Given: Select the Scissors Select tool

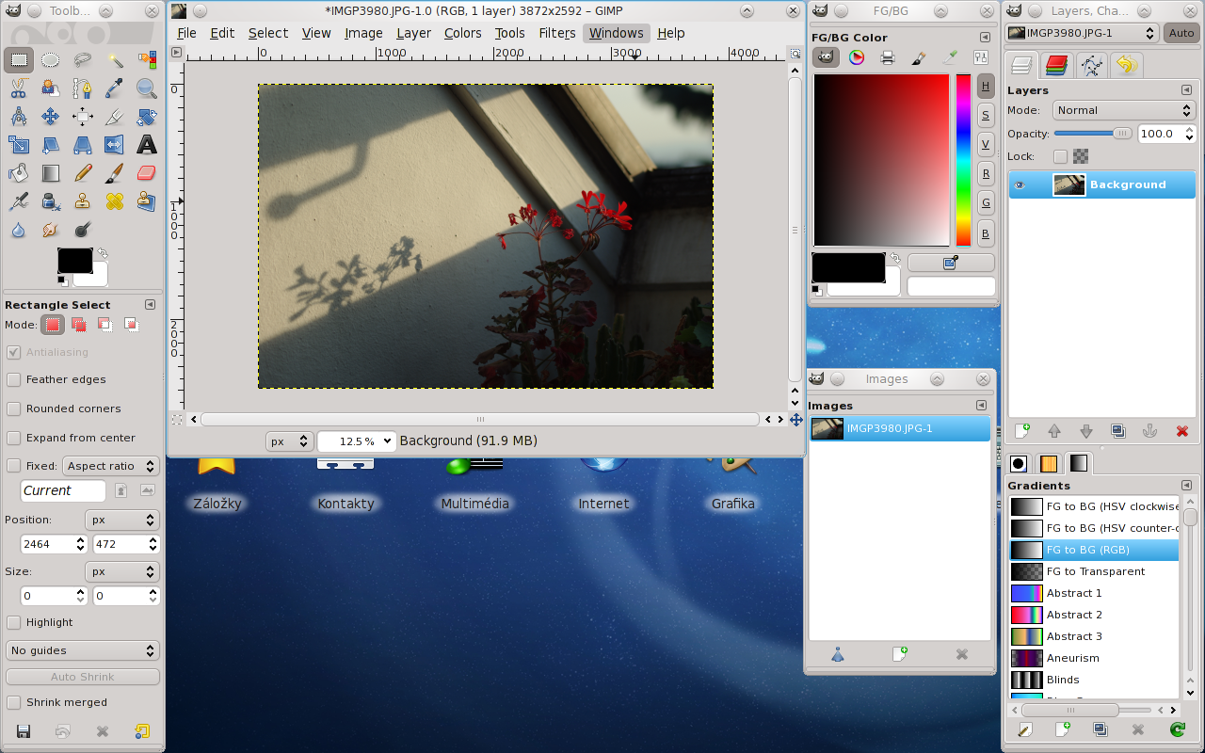Looking at the screenshot, I should [x=19, y=88].
